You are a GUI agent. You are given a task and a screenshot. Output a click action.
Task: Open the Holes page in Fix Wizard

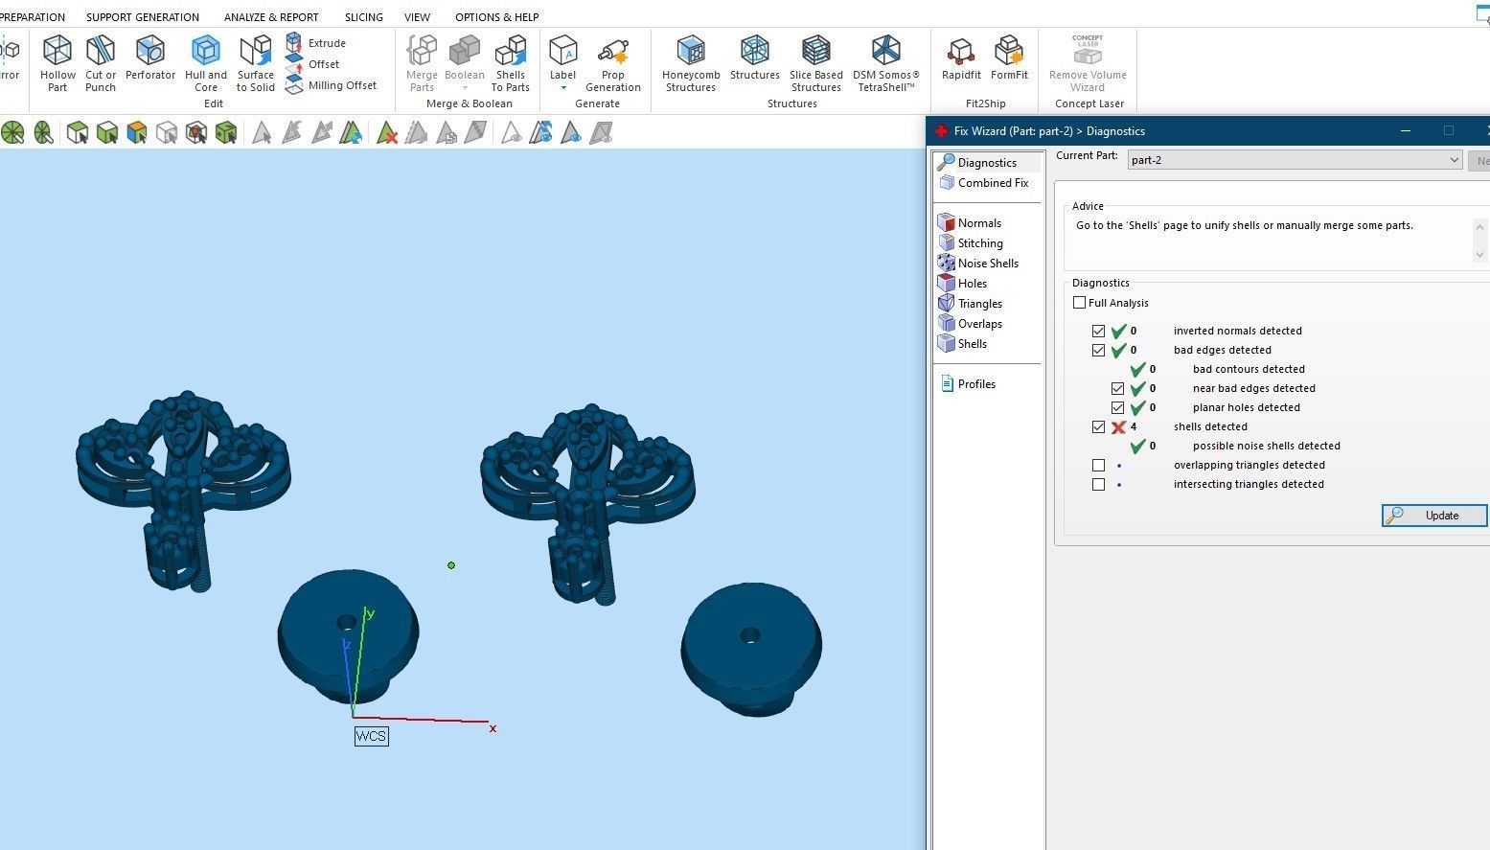[x=973, y=284]
